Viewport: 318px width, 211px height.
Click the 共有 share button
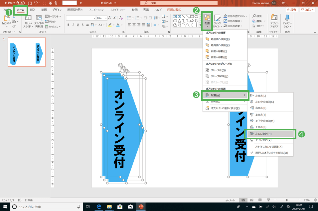pyautogui.click(x=291, y=10)
